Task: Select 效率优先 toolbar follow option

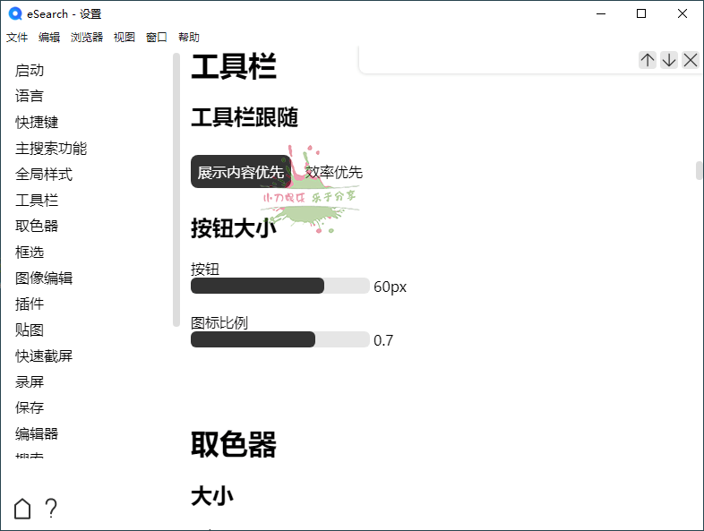Action: pos(333,172)
